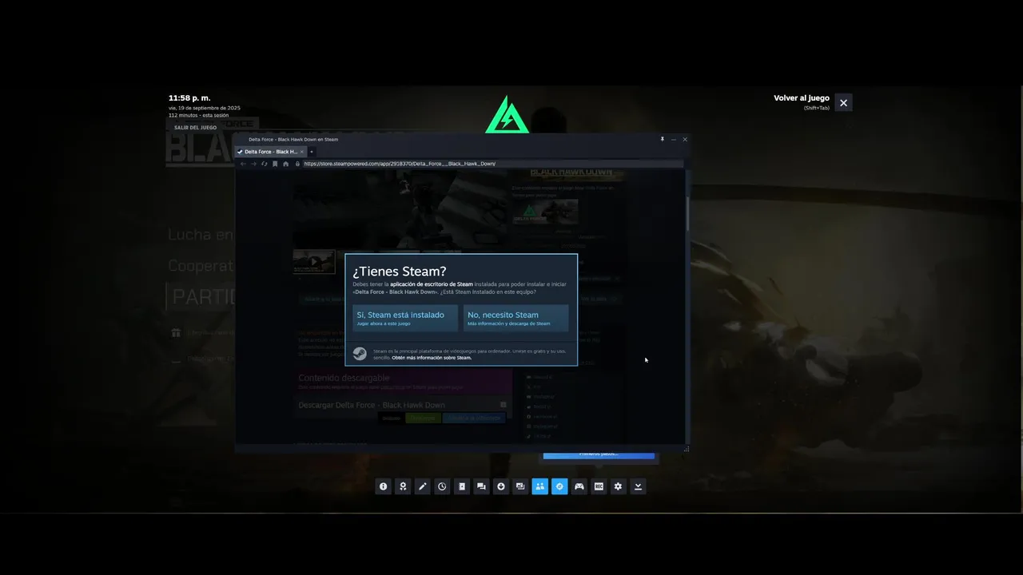Reload the page with refresh icon
Screen dimensions: 1023x575
[x=265, y=164]
